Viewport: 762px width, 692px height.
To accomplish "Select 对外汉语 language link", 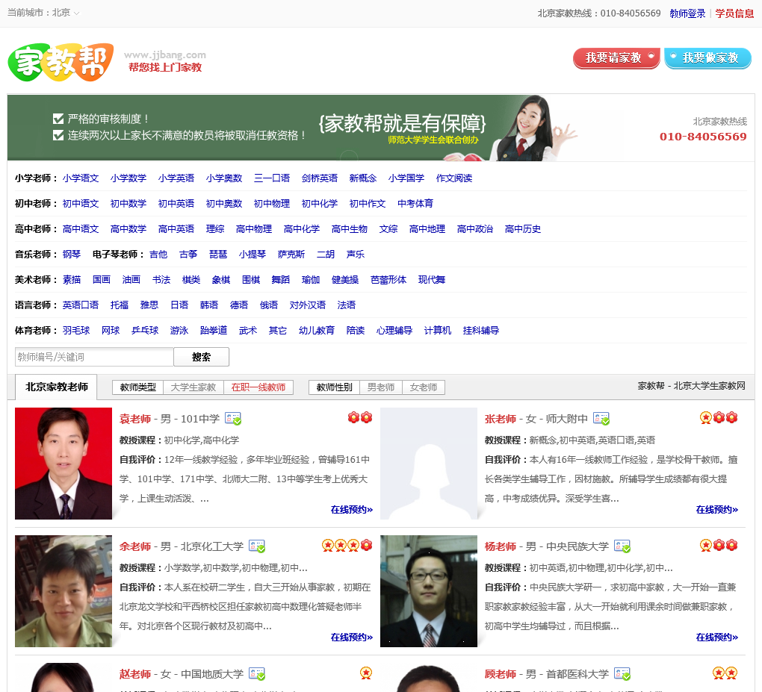I will tap(308, 305).
